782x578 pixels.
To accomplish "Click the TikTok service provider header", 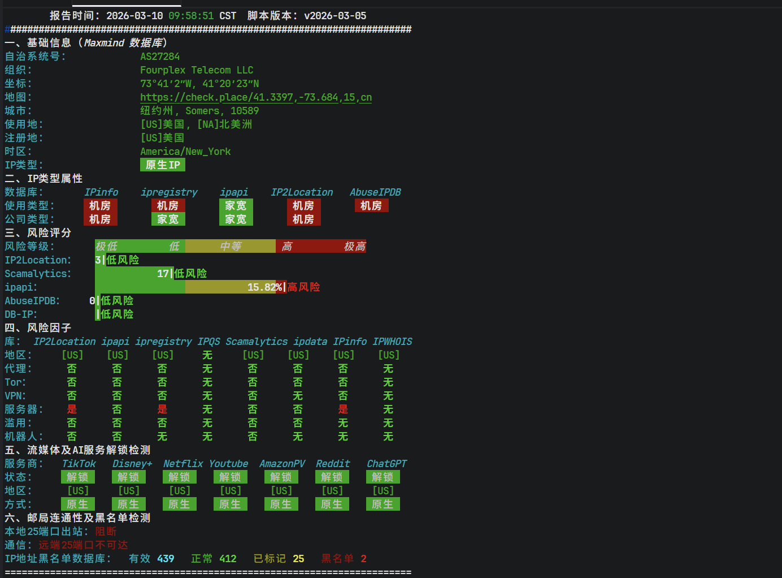I will point(79,464).
